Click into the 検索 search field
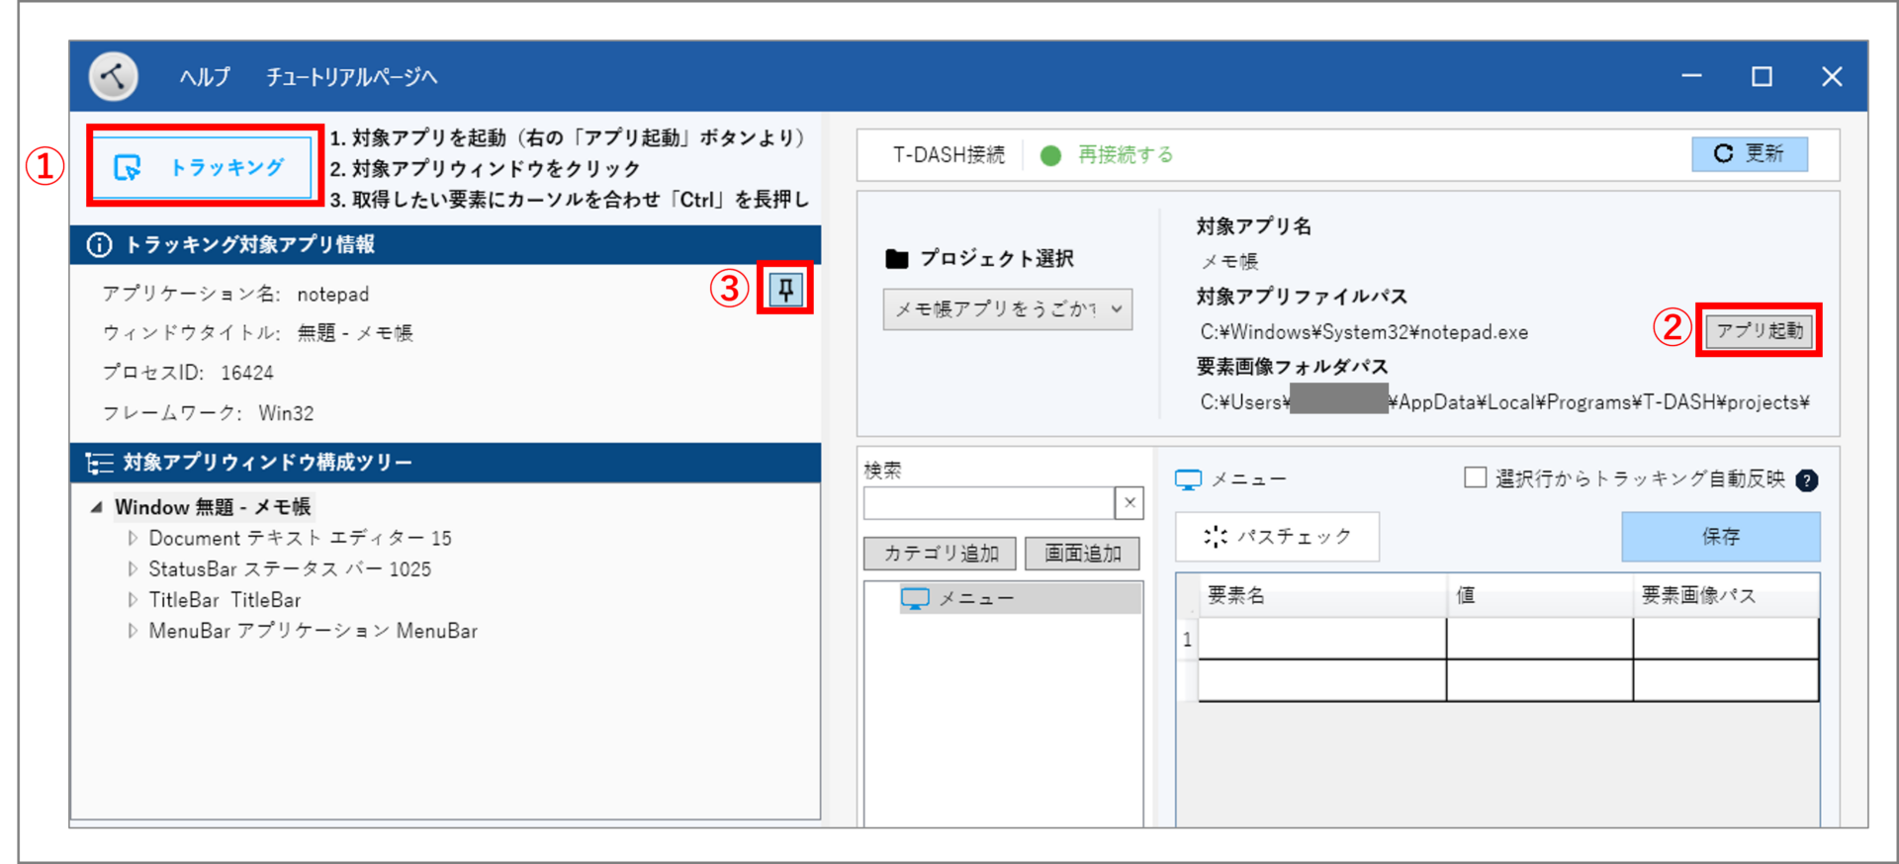This screenshot has width=1899, height=864. point(988,503)
